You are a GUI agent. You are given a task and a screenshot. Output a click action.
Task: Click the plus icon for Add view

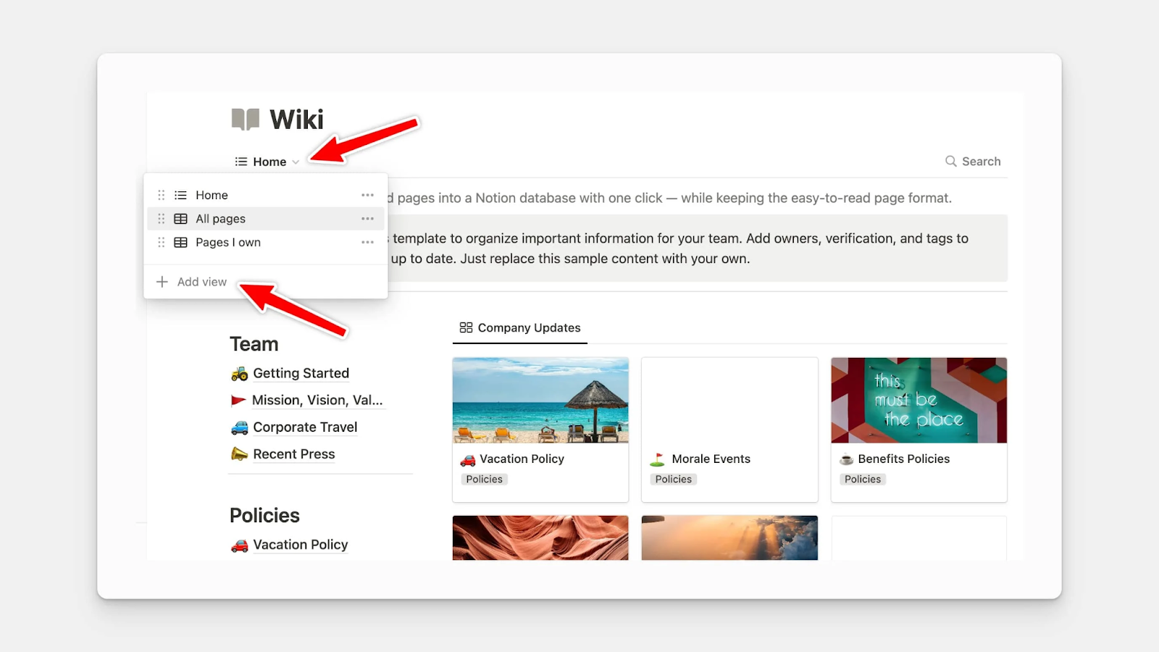162,282
